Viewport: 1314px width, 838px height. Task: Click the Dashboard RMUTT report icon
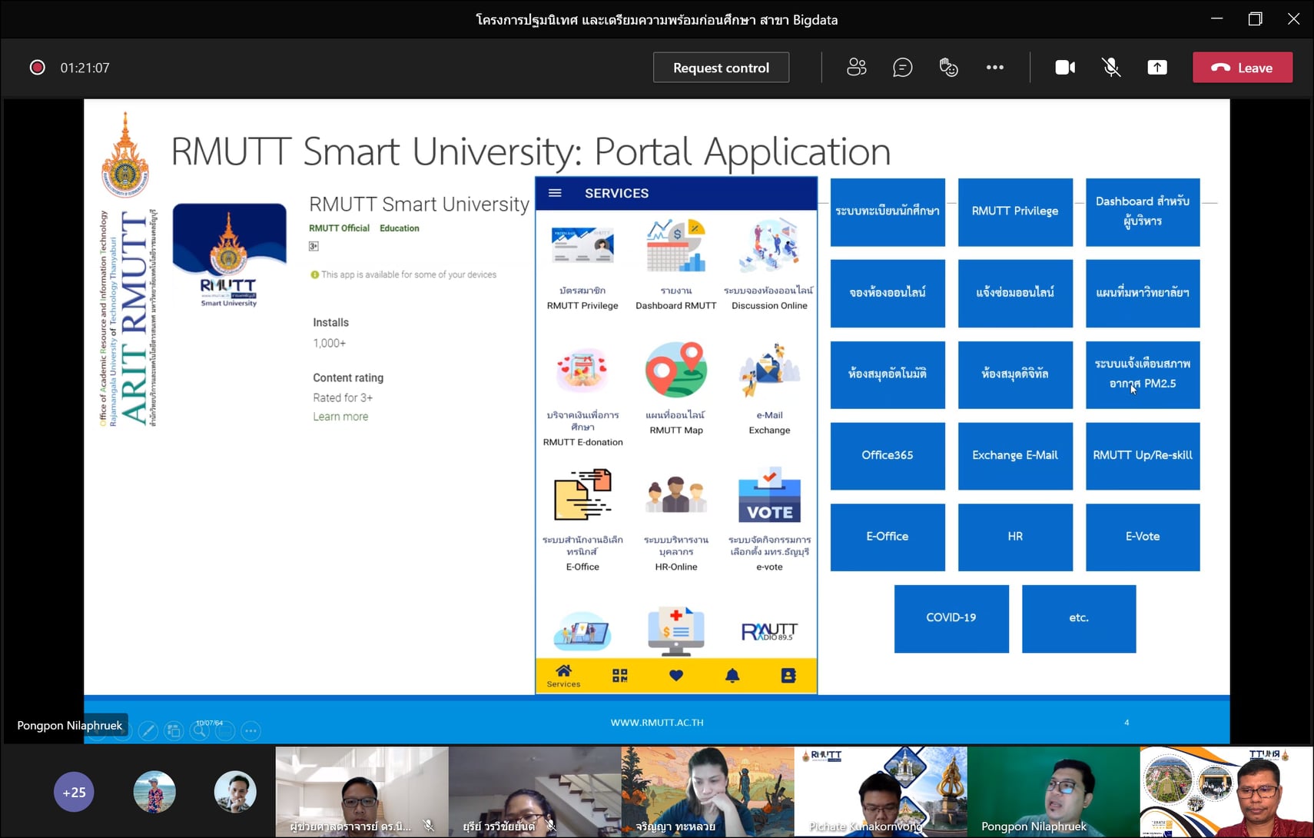pyautogui.click(x=676, y=246)
